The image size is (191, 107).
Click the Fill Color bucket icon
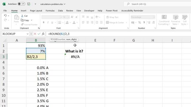(67, 23)
